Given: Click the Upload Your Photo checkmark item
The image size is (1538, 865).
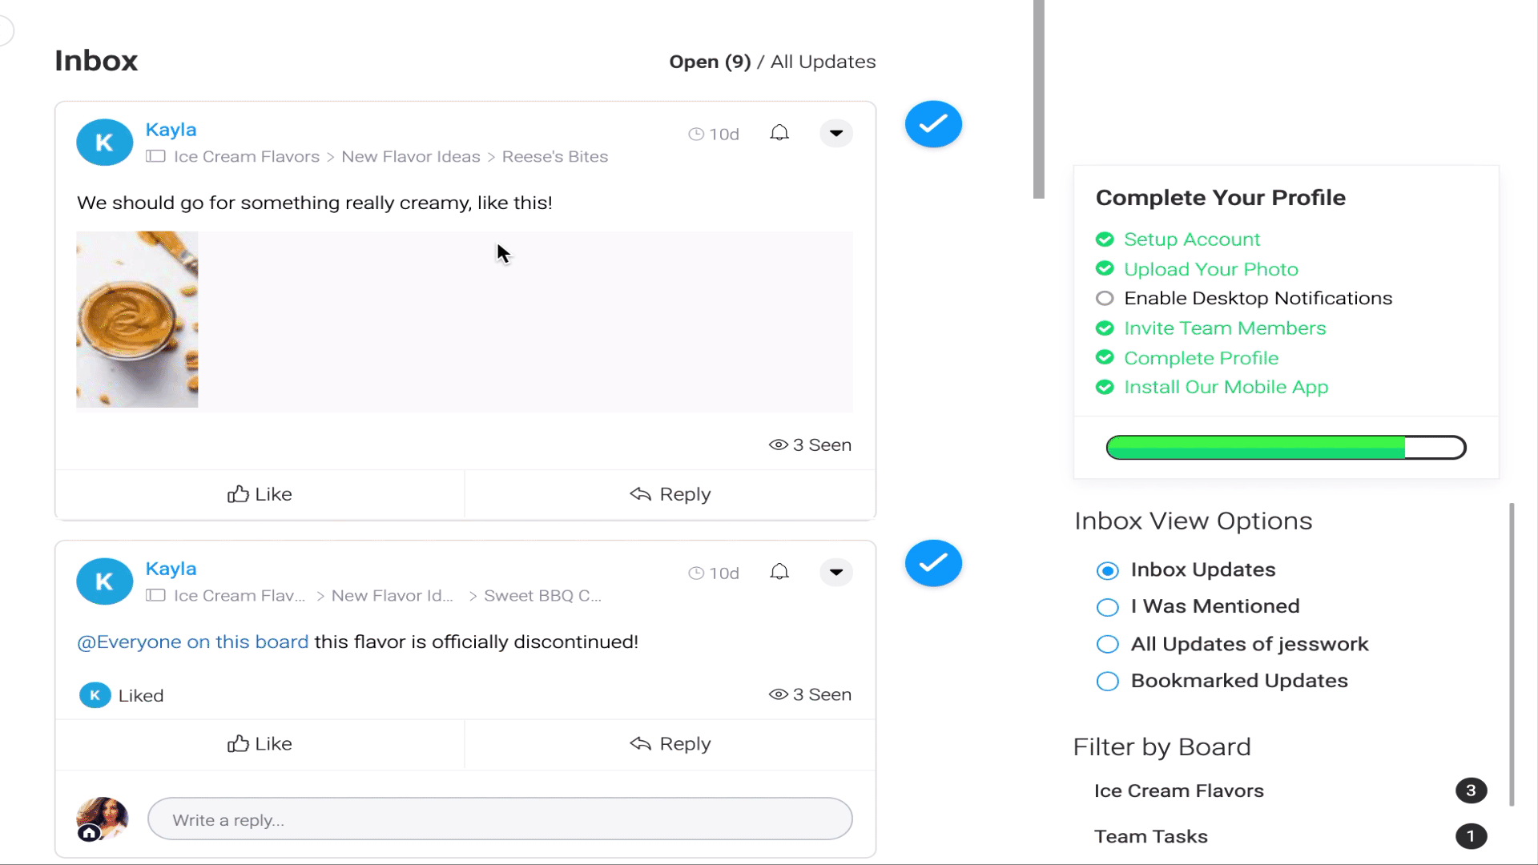Looking at the screenshot, I should click(x=1197, y=269).
